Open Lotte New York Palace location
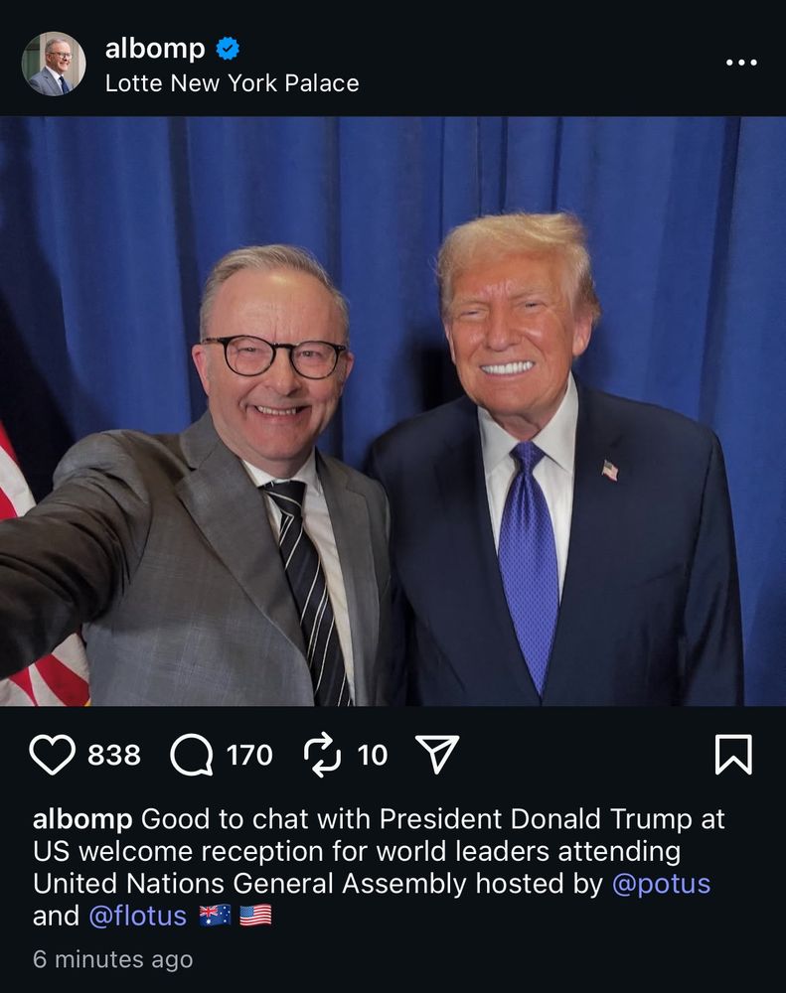 tap(232, 83)
